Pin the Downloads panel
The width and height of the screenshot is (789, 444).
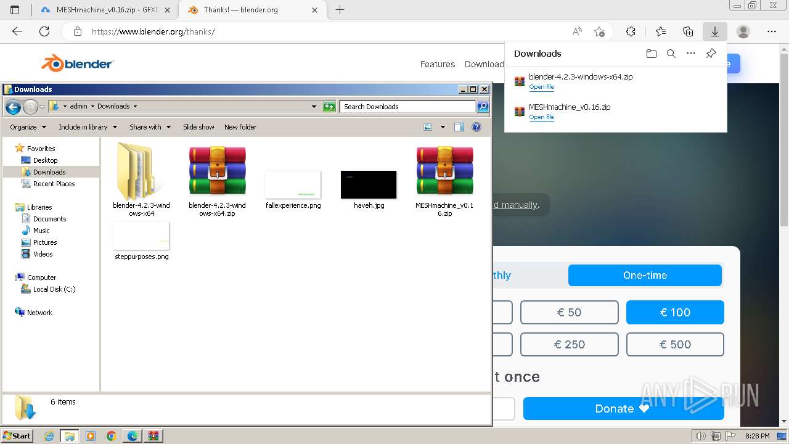[711, 54]
